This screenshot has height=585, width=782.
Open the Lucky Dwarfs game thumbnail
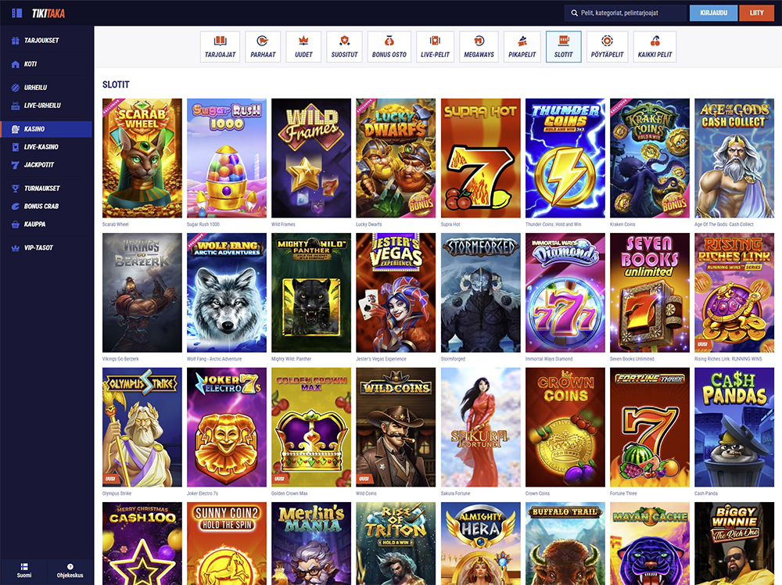pos(396,158)
